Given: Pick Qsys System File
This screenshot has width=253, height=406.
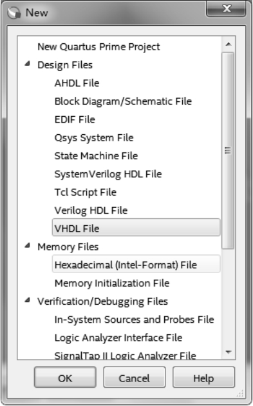Looking at the screenshot, I should coord(94,137).
